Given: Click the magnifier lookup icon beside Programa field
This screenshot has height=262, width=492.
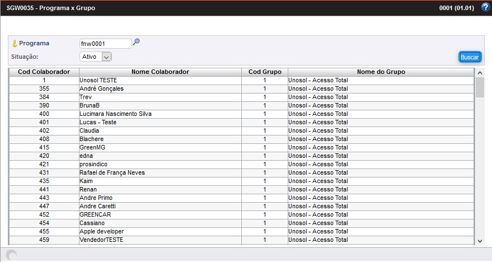Looking at the screenshot, I should [136, 43].
